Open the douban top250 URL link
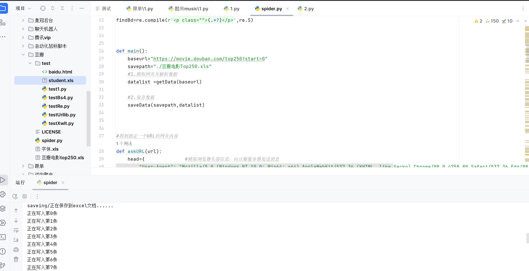This screenshot has width=529, height=271. [209, 59]
